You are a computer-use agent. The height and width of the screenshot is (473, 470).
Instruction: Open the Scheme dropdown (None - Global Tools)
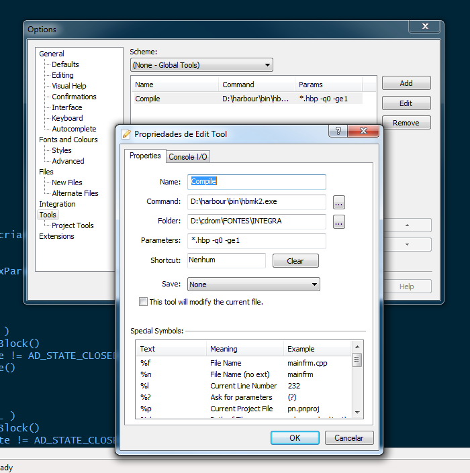(201, 65)
